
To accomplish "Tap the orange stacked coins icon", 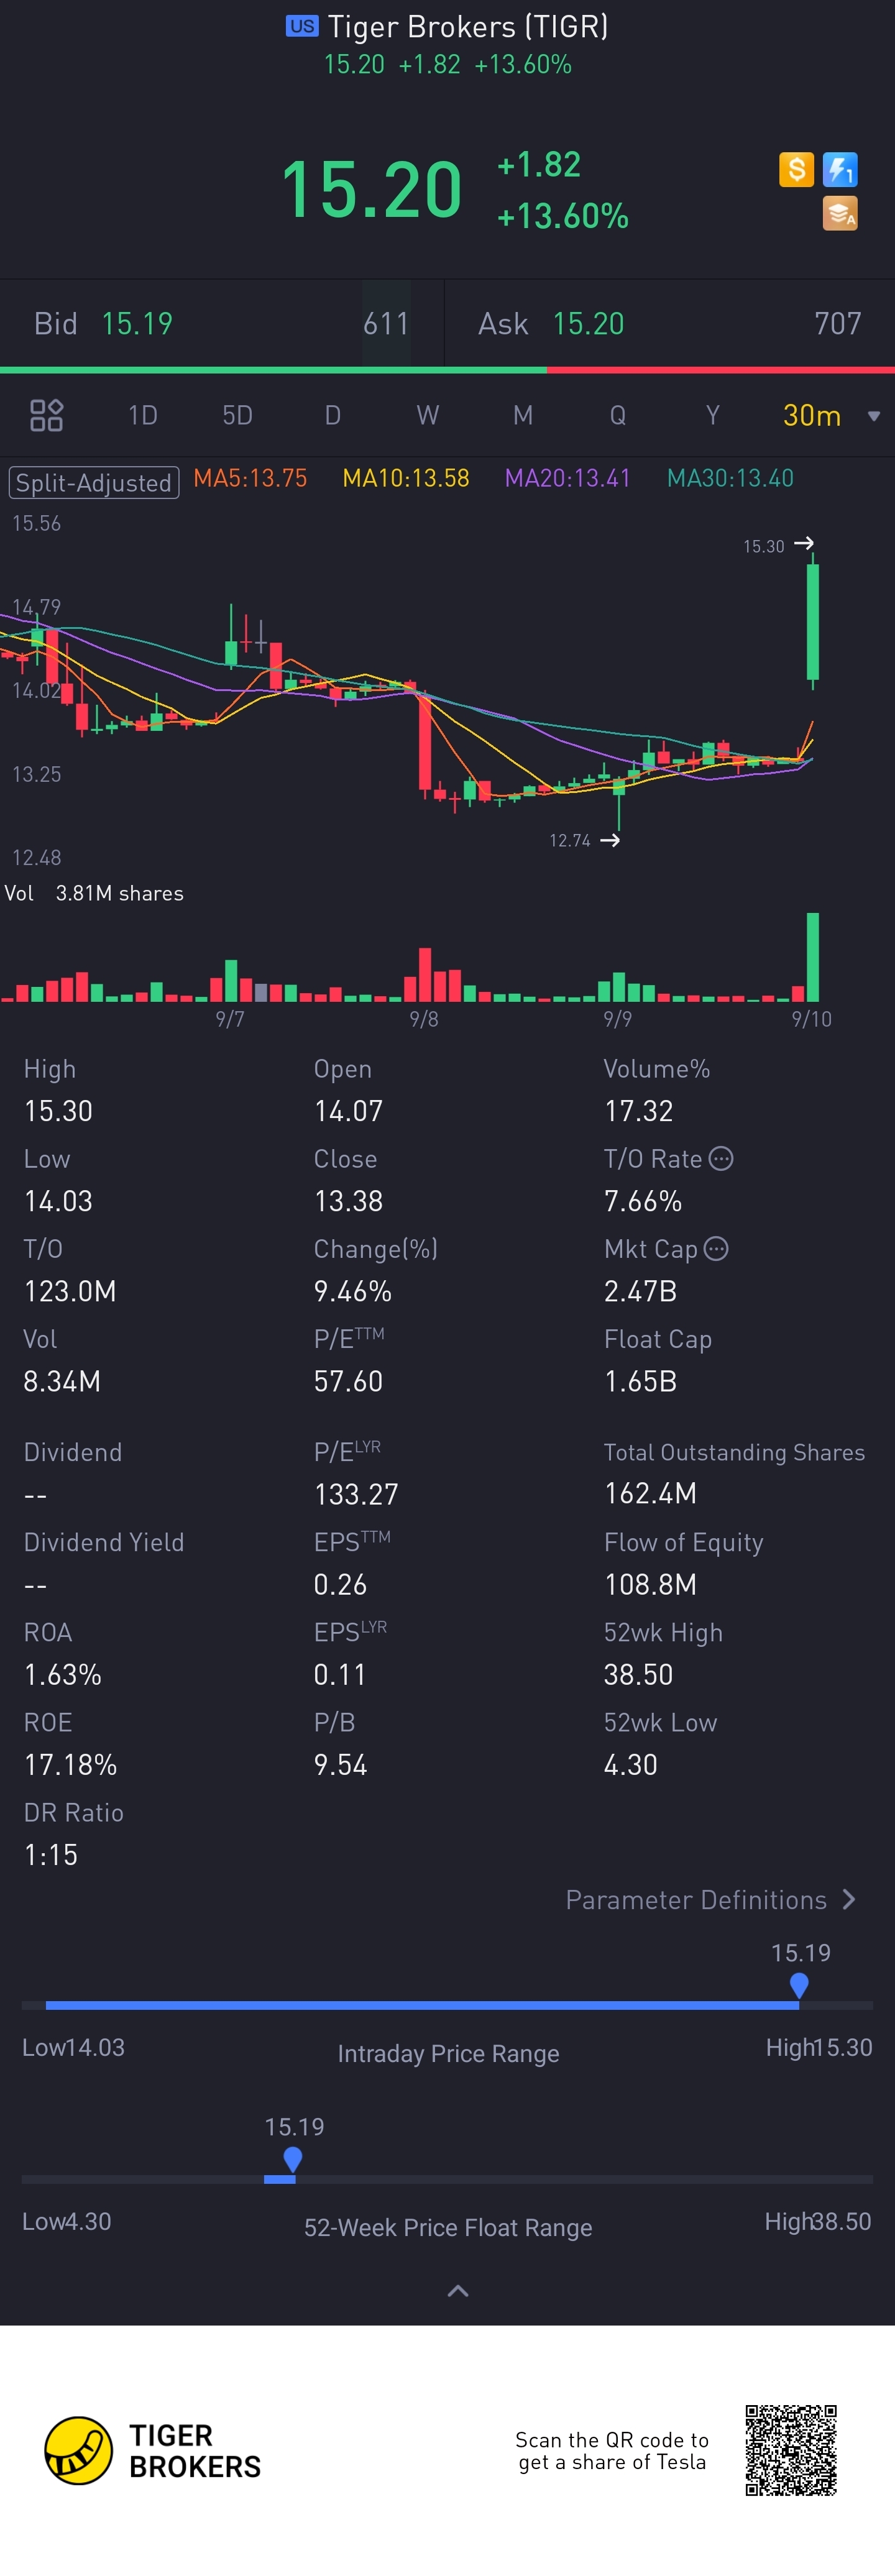I will pos(840,213).
